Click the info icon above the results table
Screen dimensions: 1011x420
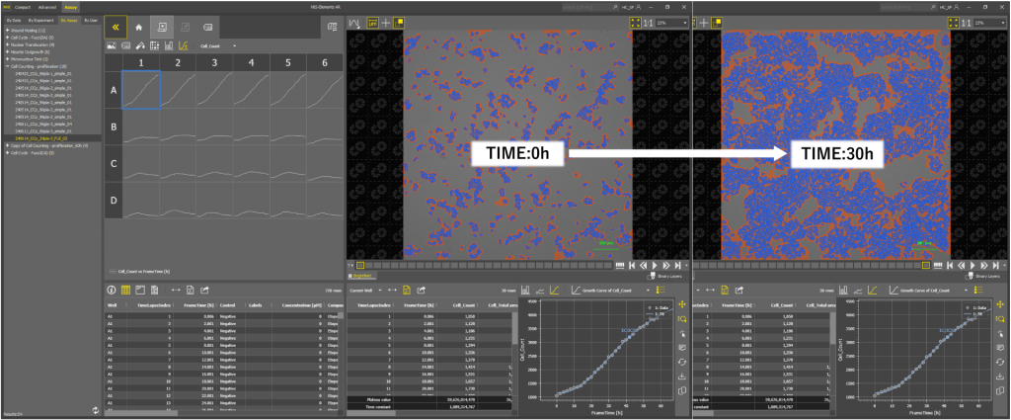click(111, 290)
